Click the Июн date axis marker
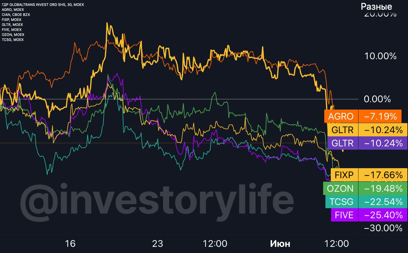The width and height of the screenshot is (408, 253). (280, 244)
